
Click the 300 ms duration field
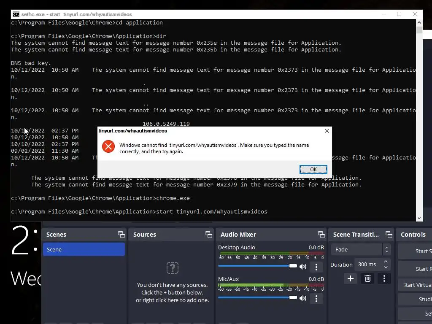pyautogui.click(x=368, y=265)
